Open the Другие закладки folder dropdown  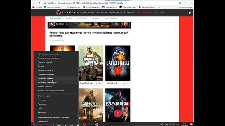(x=186, y=7)
